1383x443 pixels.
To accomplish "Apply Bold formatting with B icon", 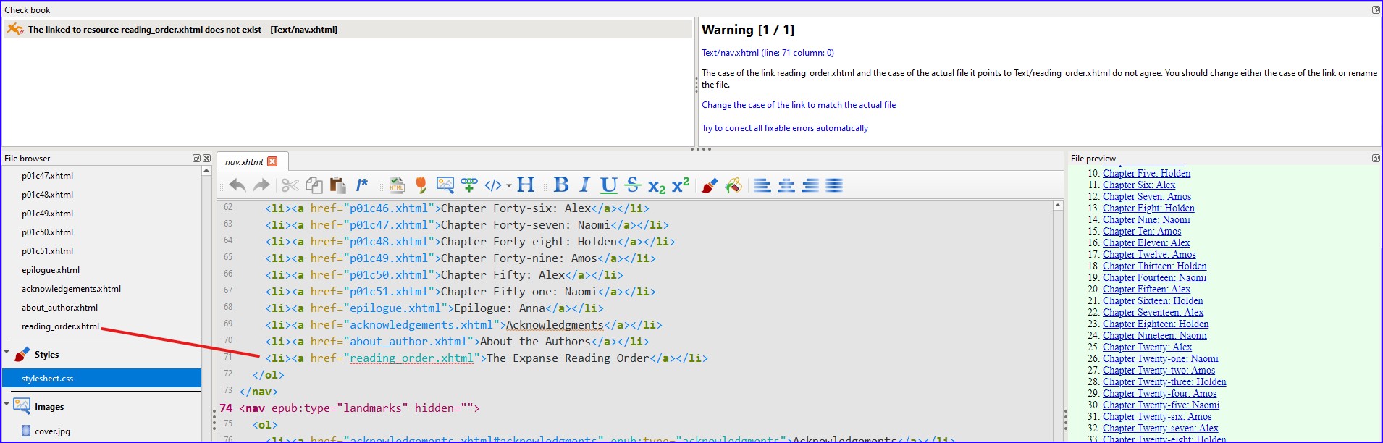I will click(x=561, y=185).
